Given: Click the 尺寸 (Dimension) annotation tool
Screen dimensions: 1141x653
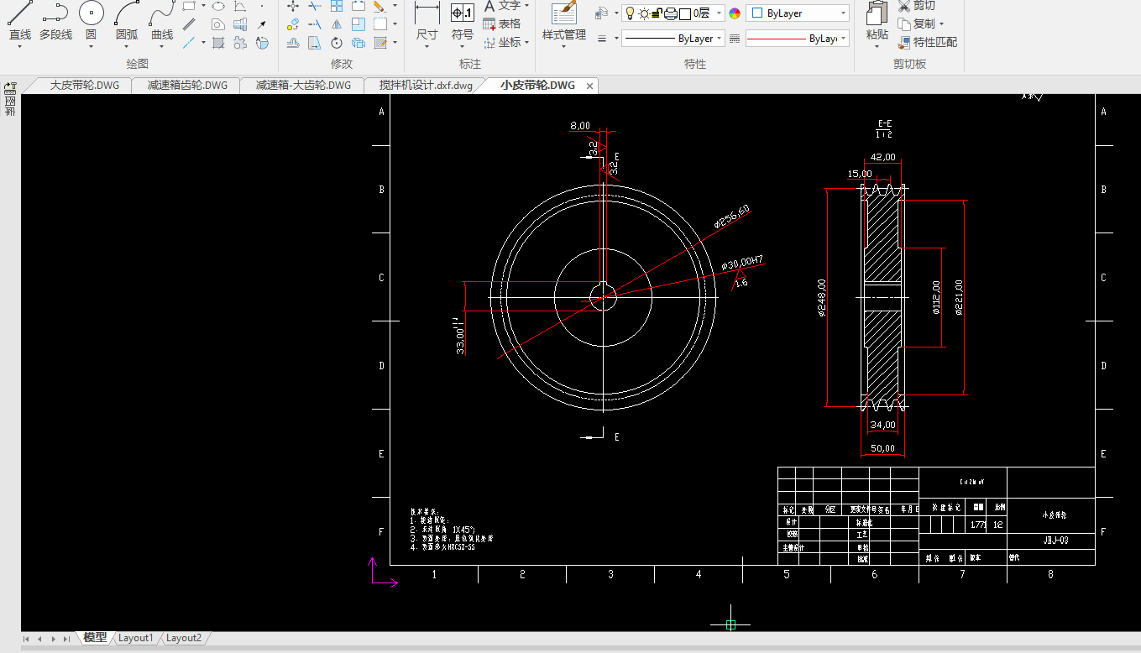Looking at the screenshot, I should [427, 14].
